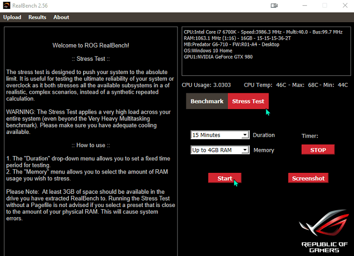Click the CPU Temp reading 46C
354x256 pixels.
(x=281, y=85)
